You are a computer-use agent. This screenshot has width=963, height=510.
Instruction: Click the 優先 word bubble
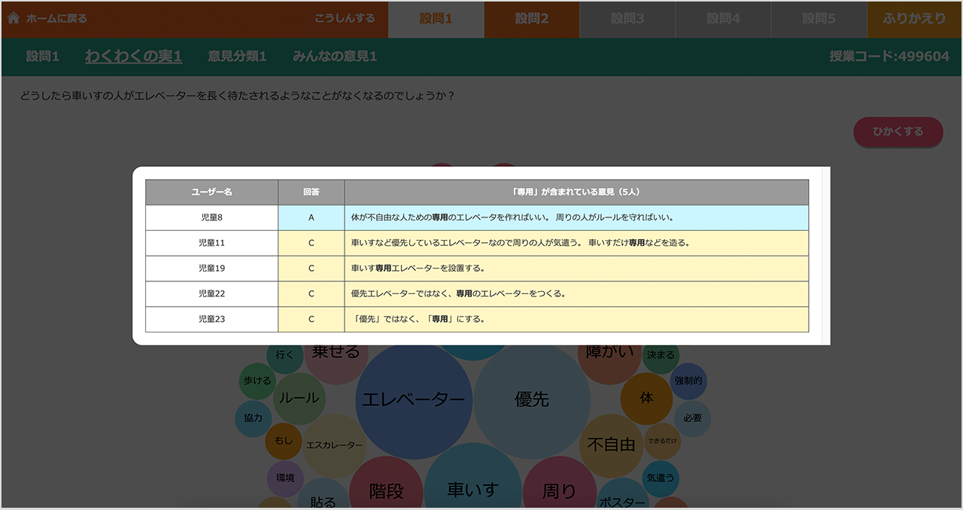(531, 399)
